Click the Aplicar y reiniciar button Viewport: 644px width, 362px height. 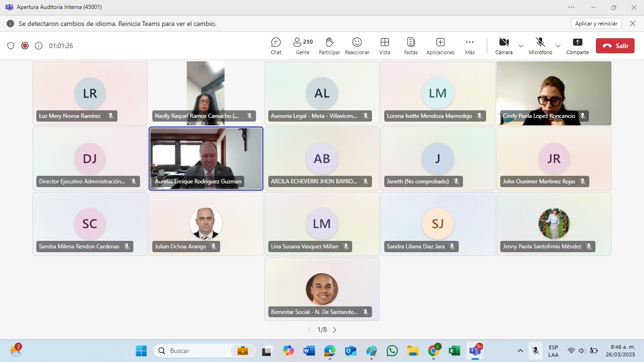coord(596,24)
